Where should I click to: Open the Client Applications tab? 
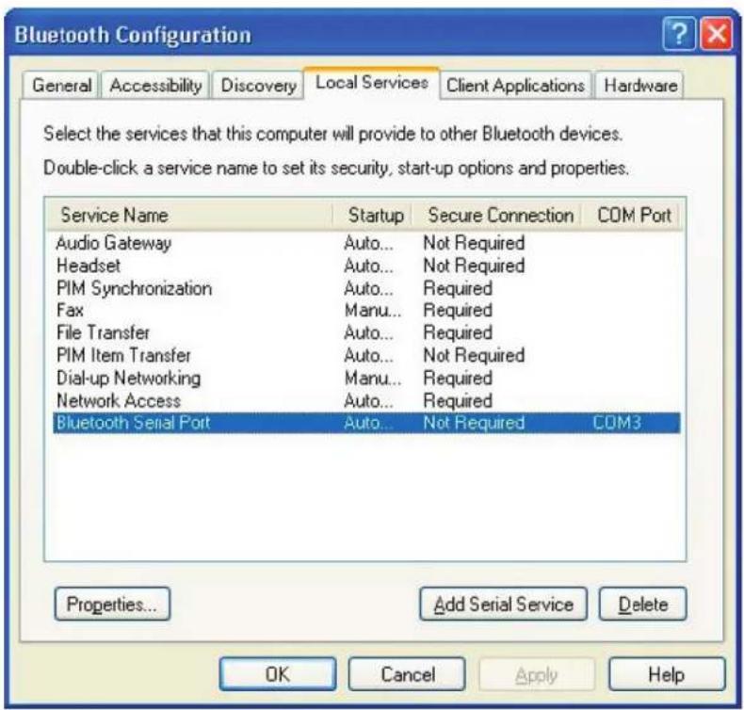[x=515, y=86]
